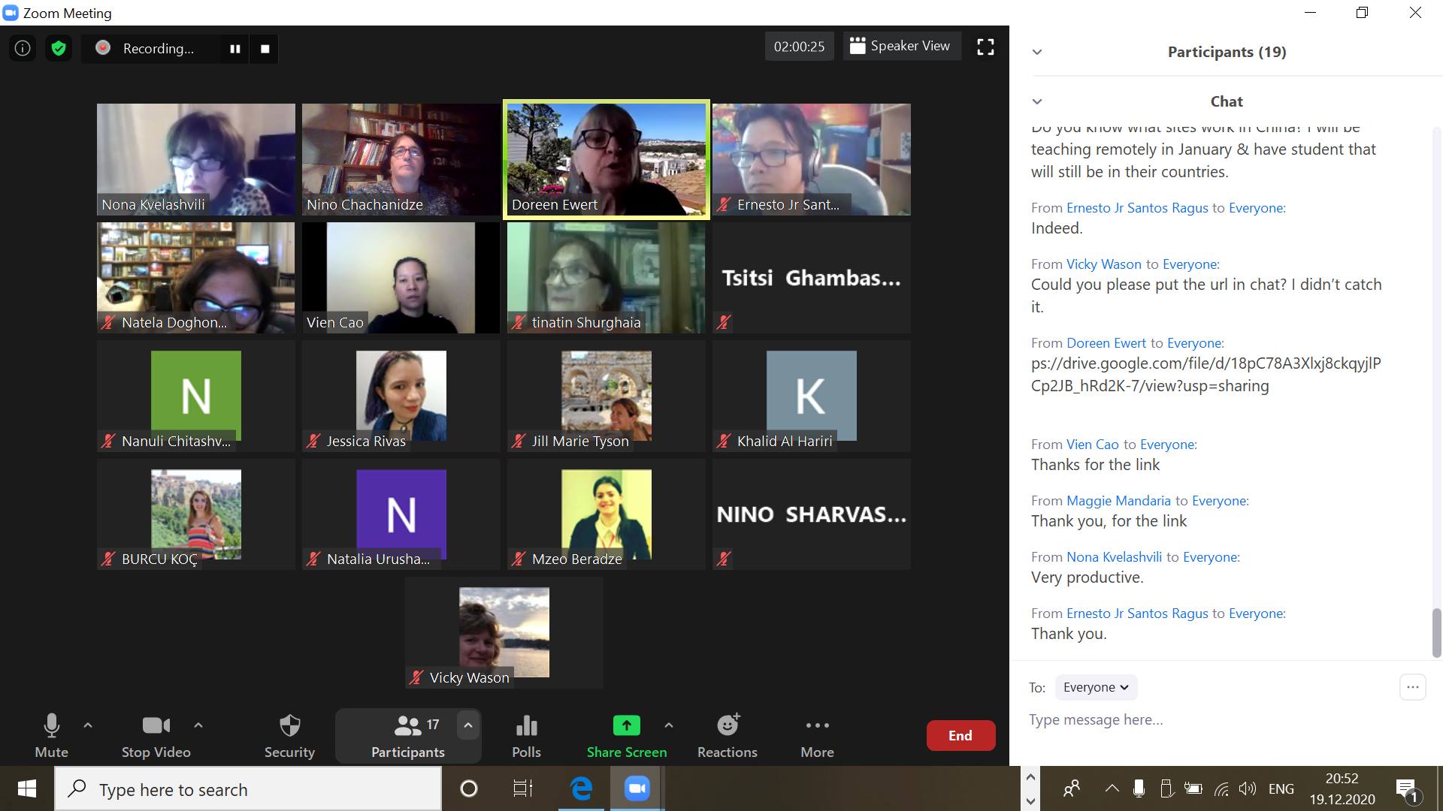
Task: Click the green encryption shield icon
Action: coord(59,49)
